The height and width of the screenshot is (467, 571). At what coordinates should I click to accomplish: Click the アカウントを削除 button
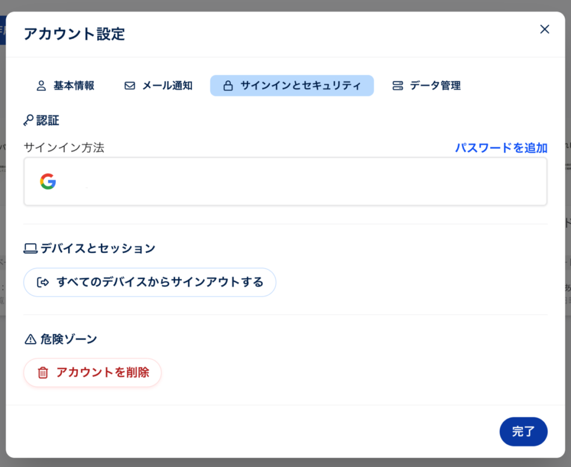[x=92, y=373]
